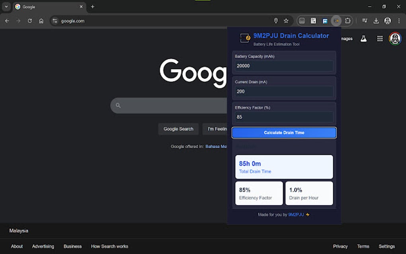Open the 9M2PJU Drain Calculator extension icon
The height and width of the screenshot is (254, 406).
(x=336, y=20)
